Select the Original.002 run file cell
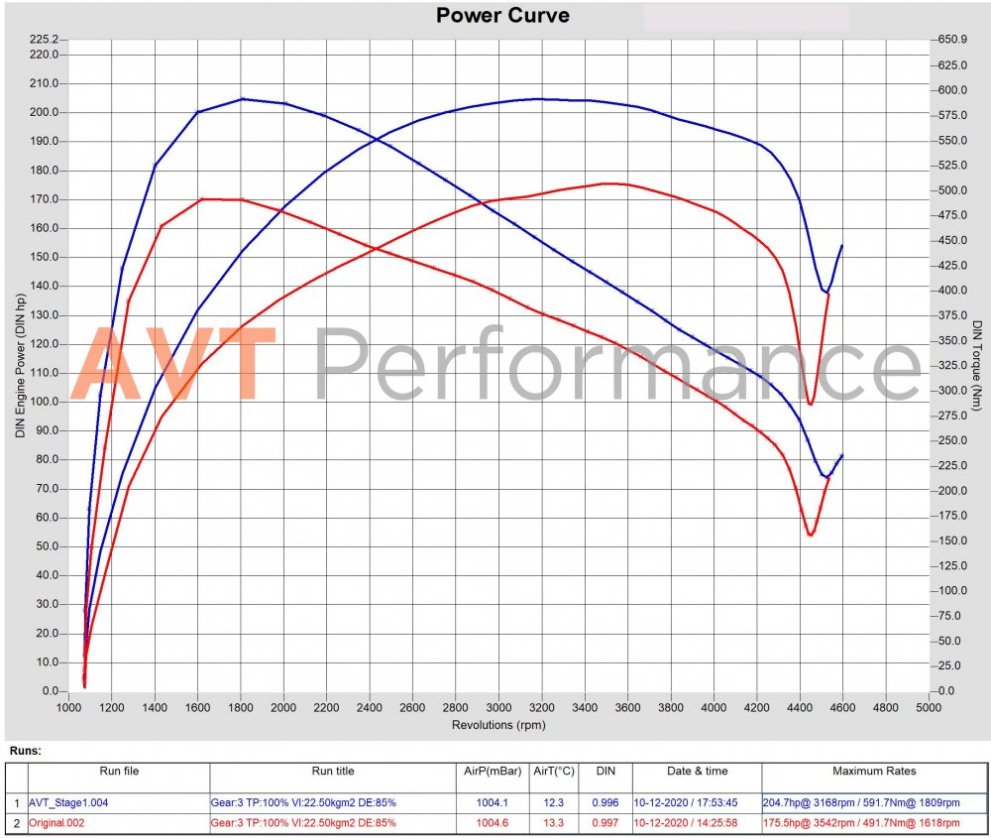This screenshot has width=991, height=838. [62, 822]
